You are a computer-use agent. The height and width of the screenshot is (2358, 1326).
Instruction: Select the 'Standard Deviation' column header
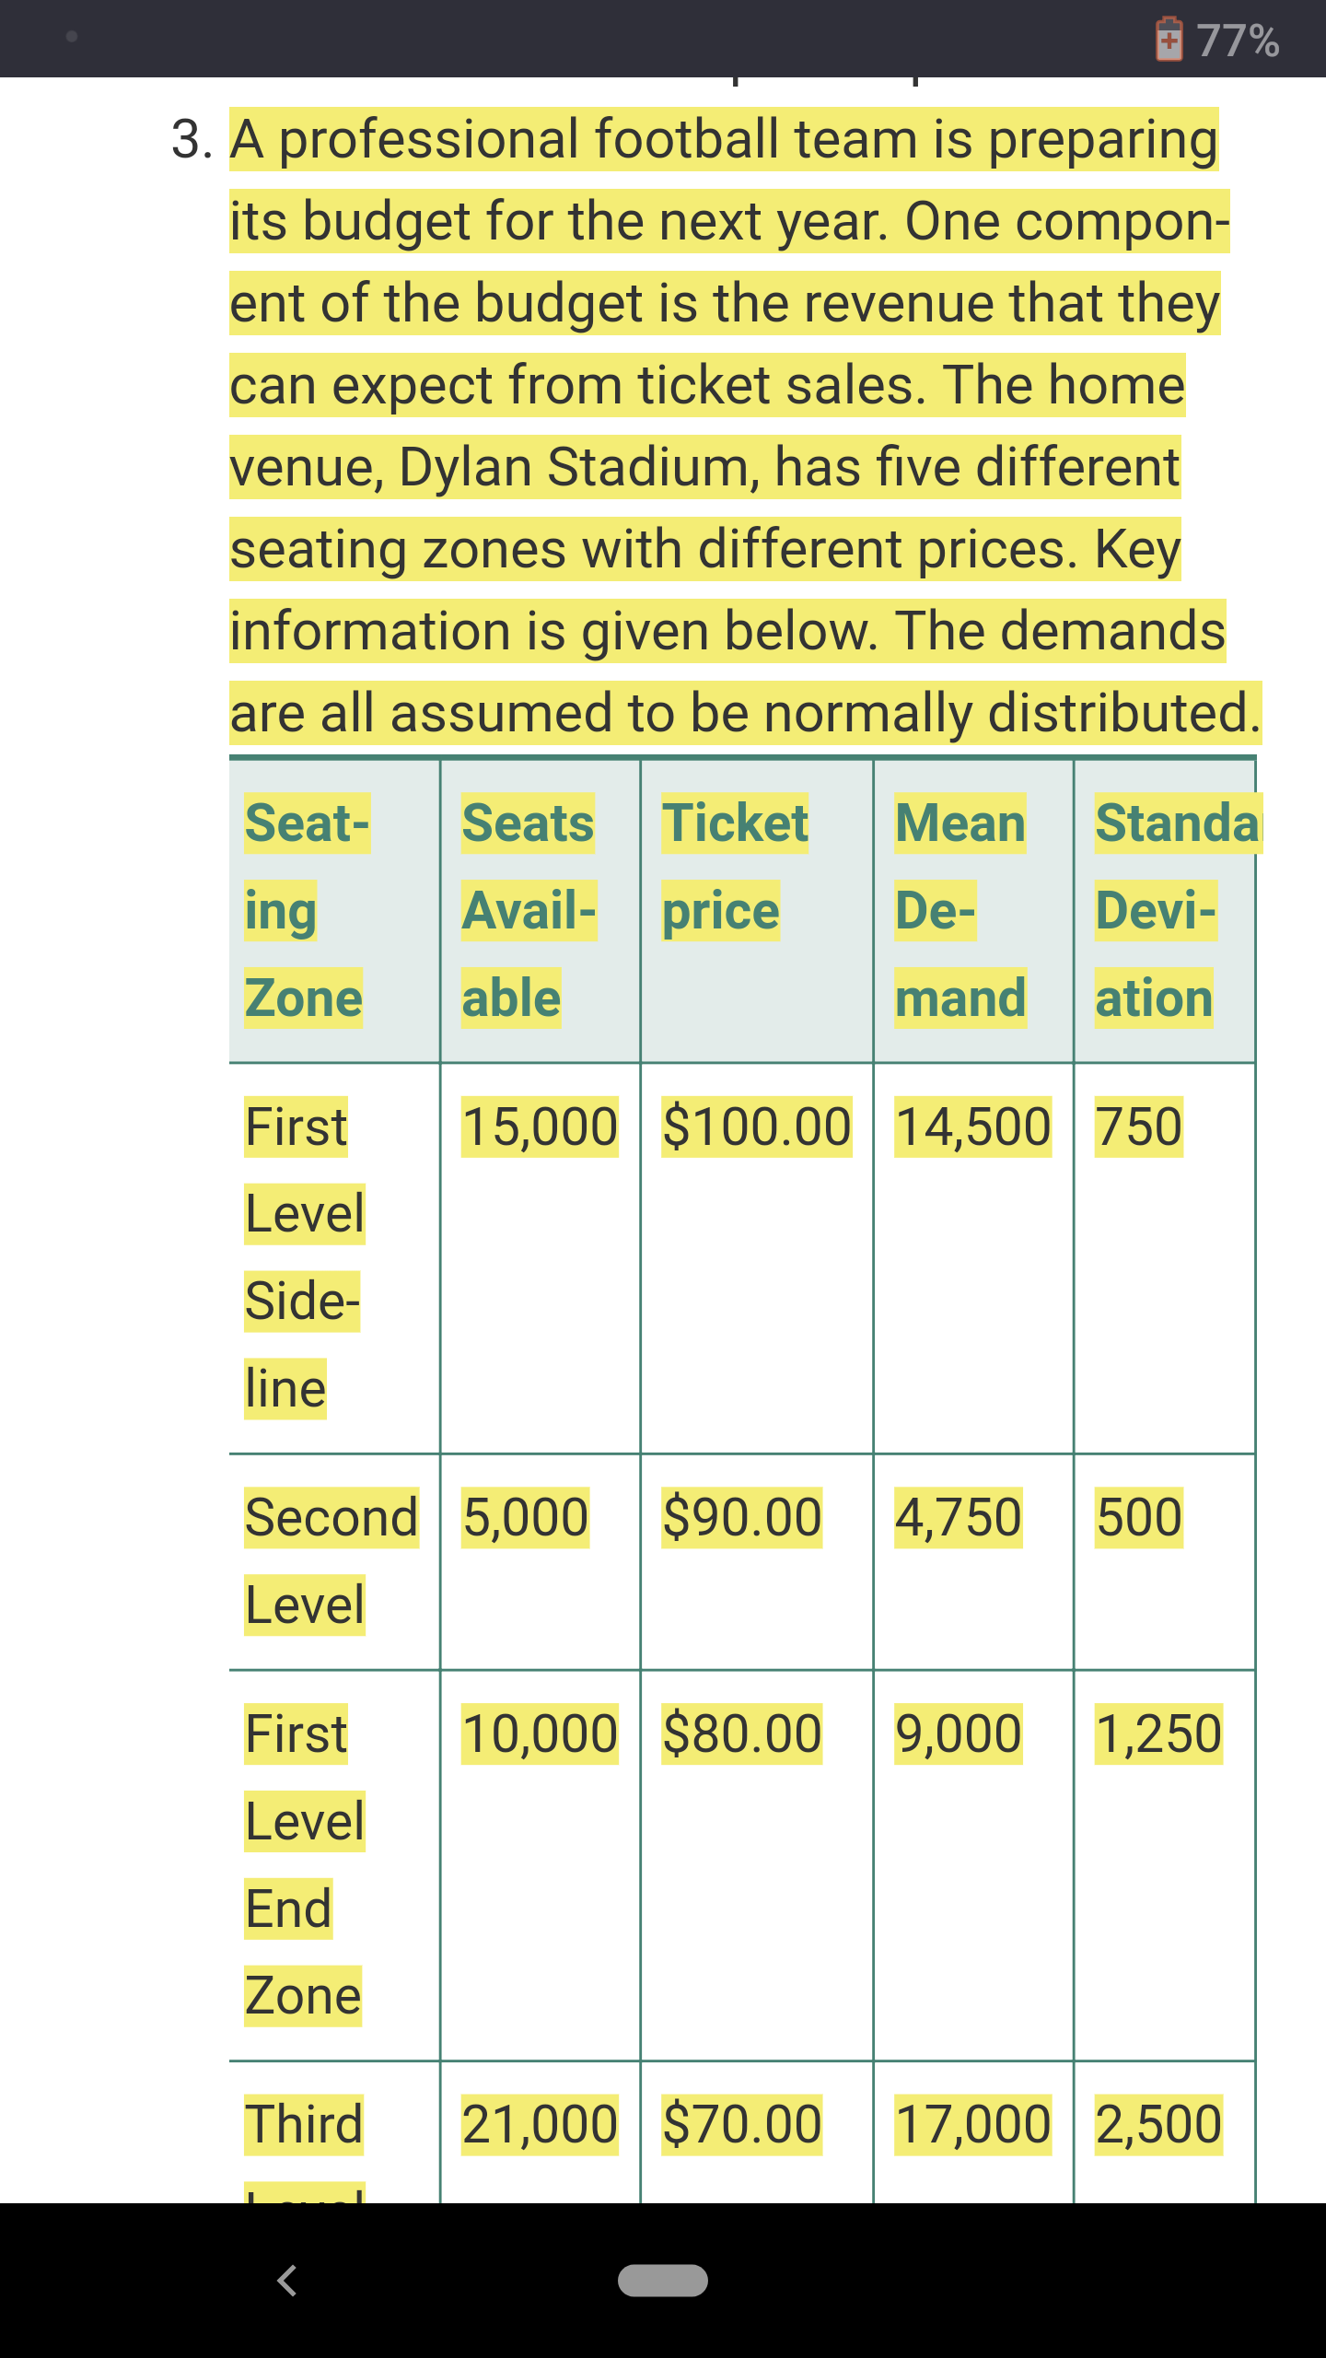tap(1175, 910)
